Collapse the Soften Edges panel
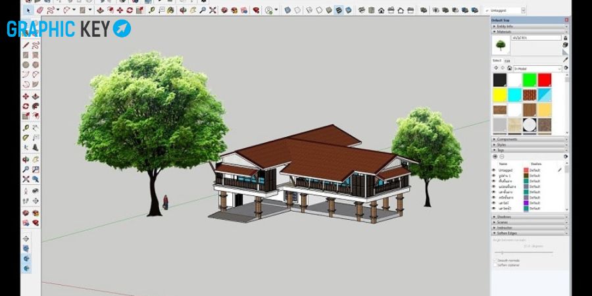592x296 pixels. (x=530, y=233)
